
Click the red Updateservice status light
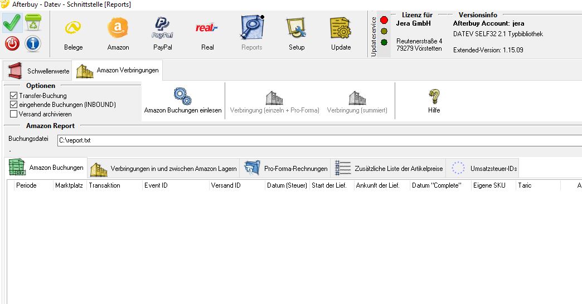384,20
